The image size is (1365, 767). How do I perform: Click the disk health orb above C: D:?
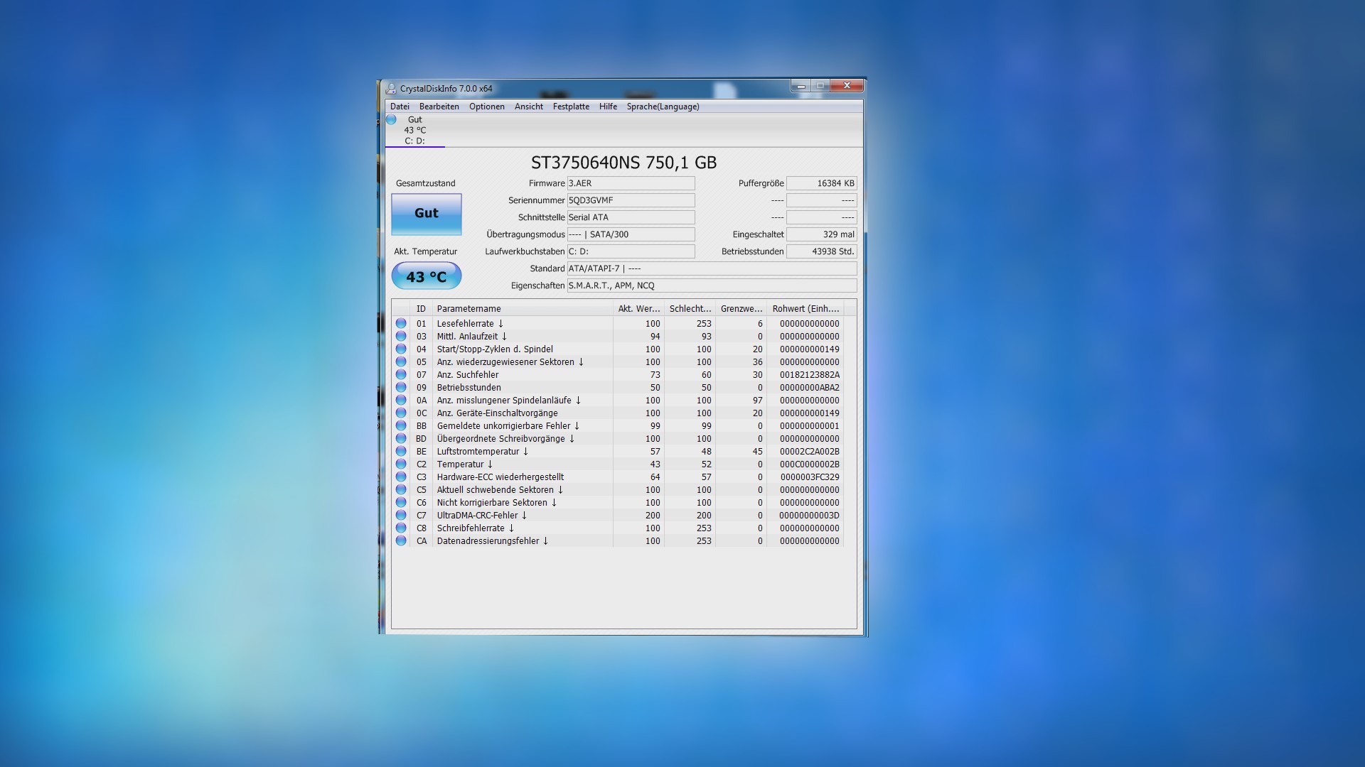391,119
